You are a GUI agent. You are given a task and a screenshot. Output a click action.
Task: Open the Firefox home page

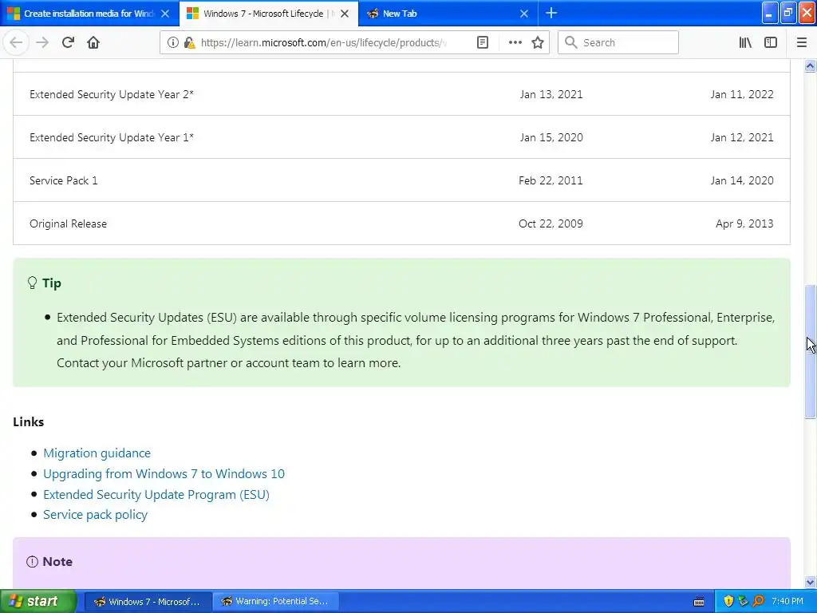point(93,43)
